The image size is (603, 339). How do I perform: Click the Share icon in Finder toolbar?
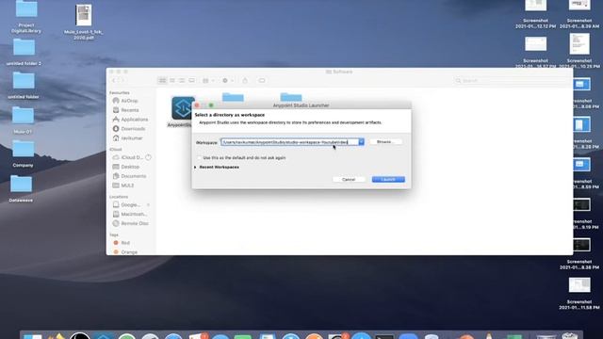click(245, 81)
